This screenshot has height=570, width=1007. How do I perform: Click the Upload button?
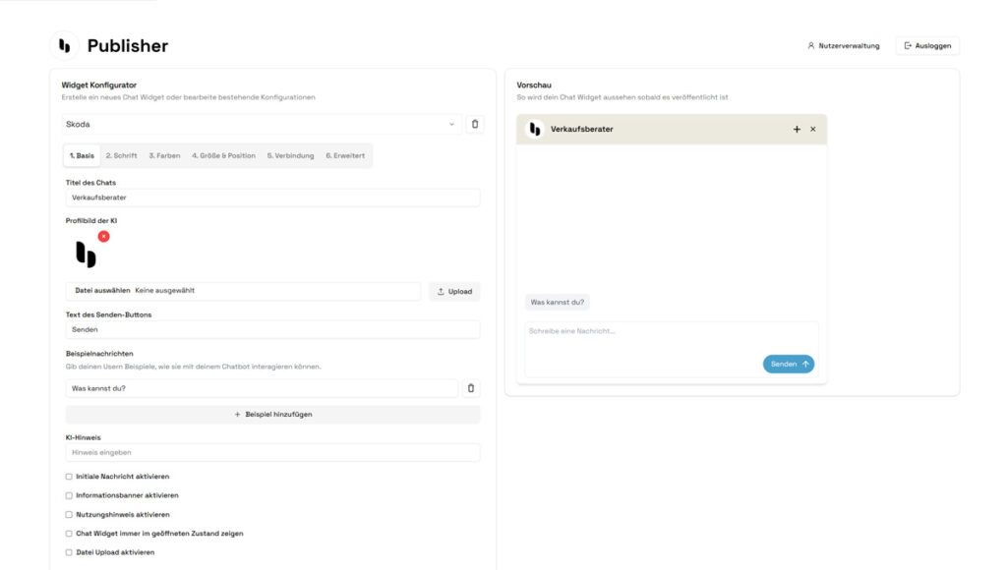coord(454,292)
